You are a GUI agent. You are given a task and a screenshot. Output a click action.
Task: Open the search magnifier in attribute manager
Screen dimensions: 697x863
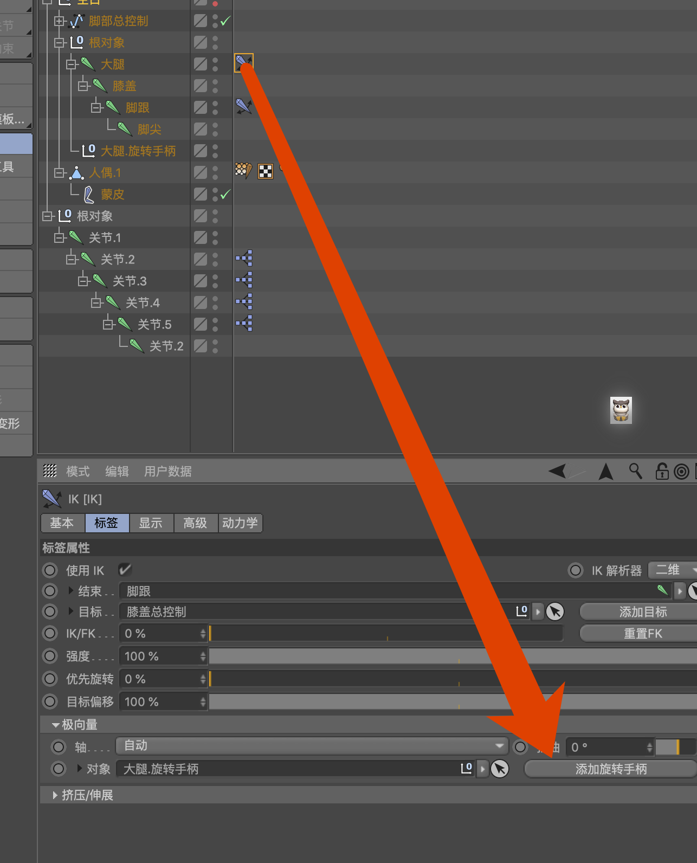coord(635,471)
